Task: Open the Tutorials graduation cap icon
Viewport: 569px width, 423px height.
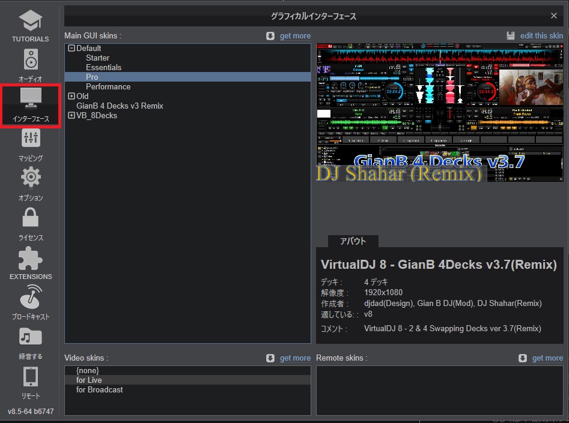Action: [x=31, y=20]
